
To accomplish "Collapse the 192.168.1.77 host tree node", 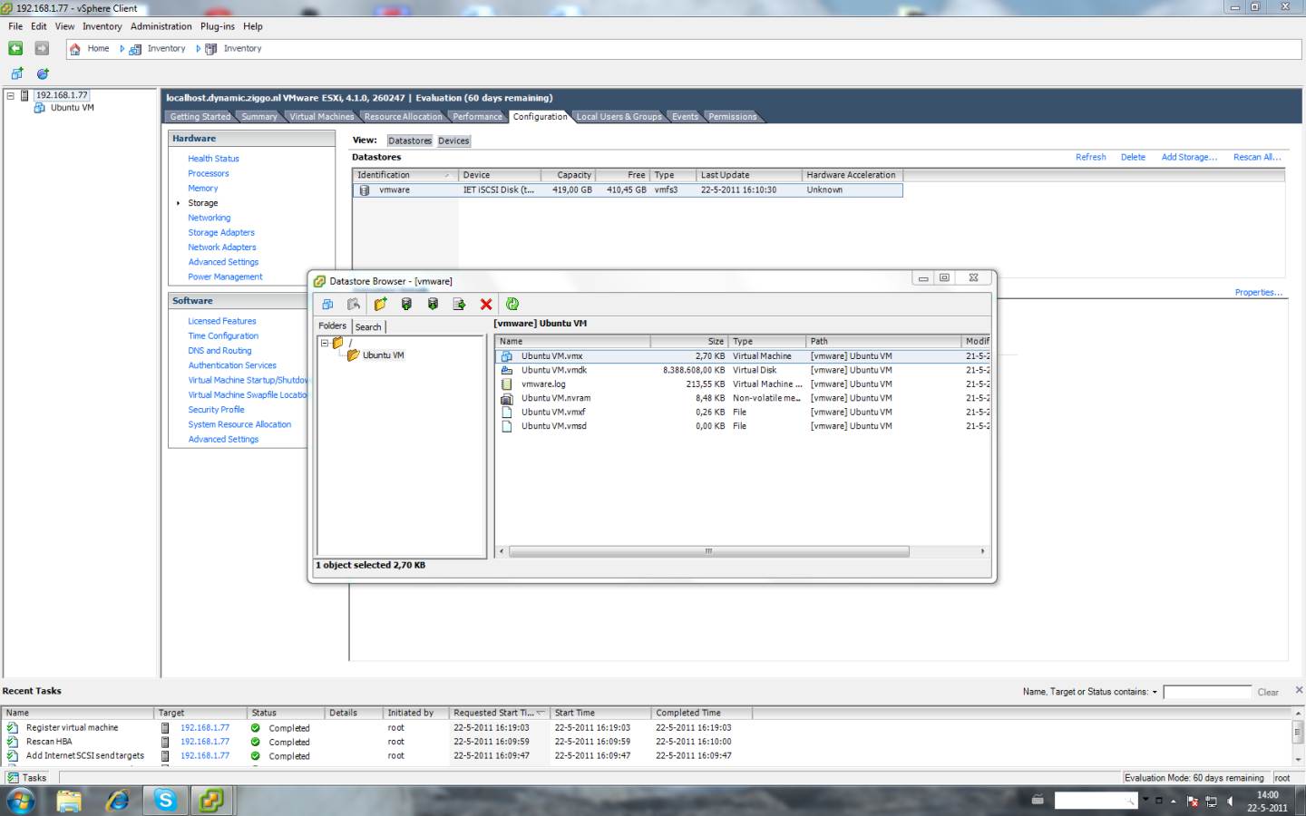I will [x=11, y=95].
